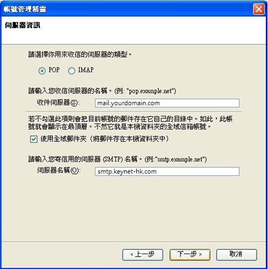Click the 收件伺服器(S) label
Viewport: 268px width, 269px height.
(58, 103)
